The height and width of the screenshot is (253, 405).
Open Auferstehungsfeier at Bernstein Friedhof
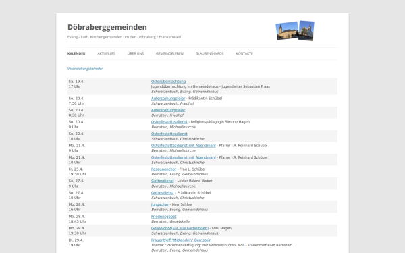(168, 110)
